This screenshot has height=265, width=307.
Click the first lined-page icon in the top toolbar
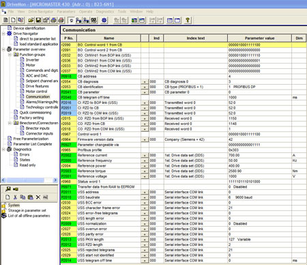click(5, 20)
